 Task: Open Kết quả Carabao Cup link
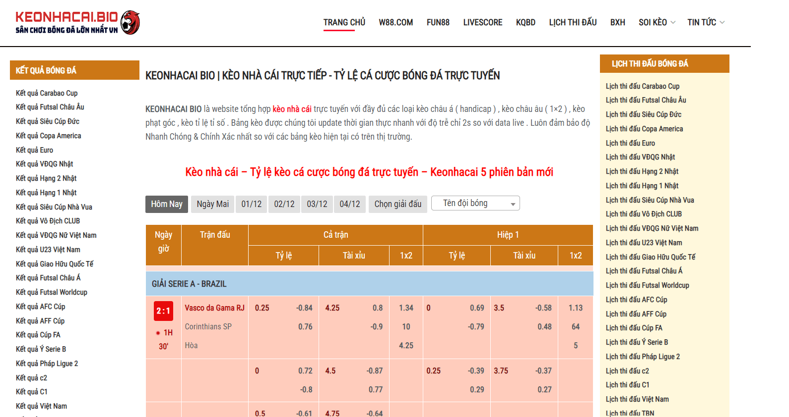coord(47,93)
